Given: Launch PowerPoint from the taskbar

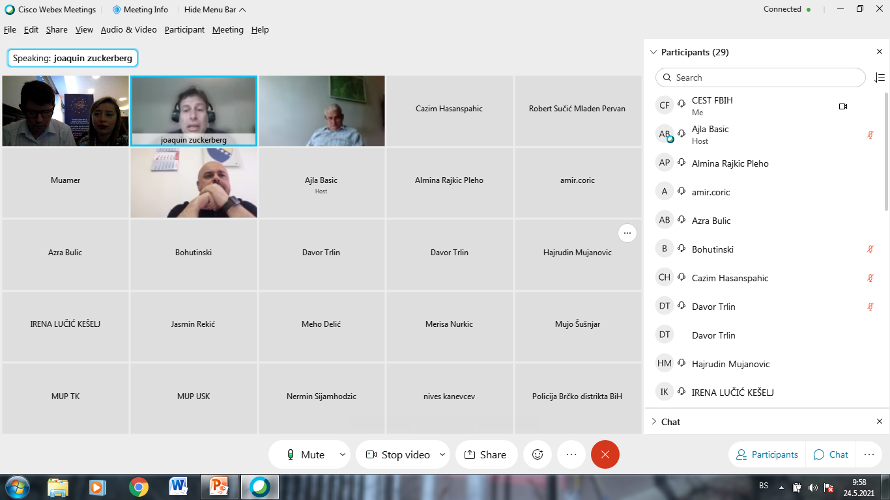Looking at the screenshot, I should (219, 487).
